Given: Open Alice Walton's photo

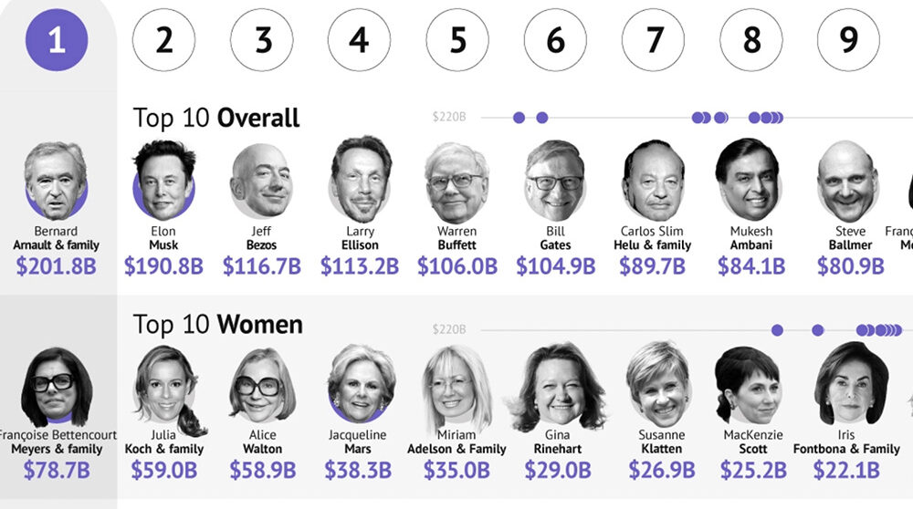Looking at the screenshot, I should [x=262, y=385].
